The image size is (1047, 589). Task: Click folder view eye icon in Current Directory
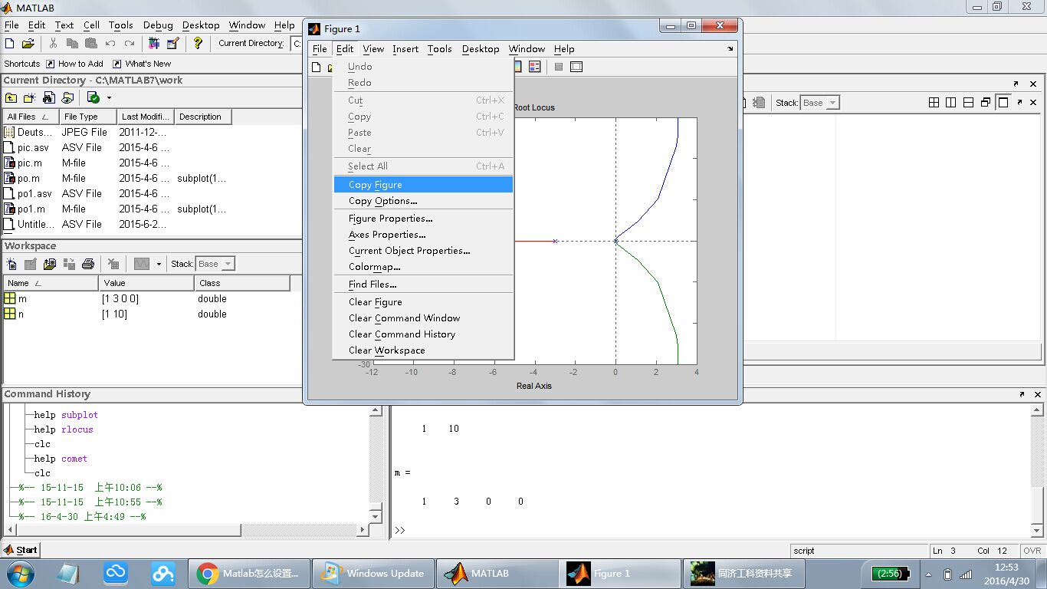[x=67, y=97]
